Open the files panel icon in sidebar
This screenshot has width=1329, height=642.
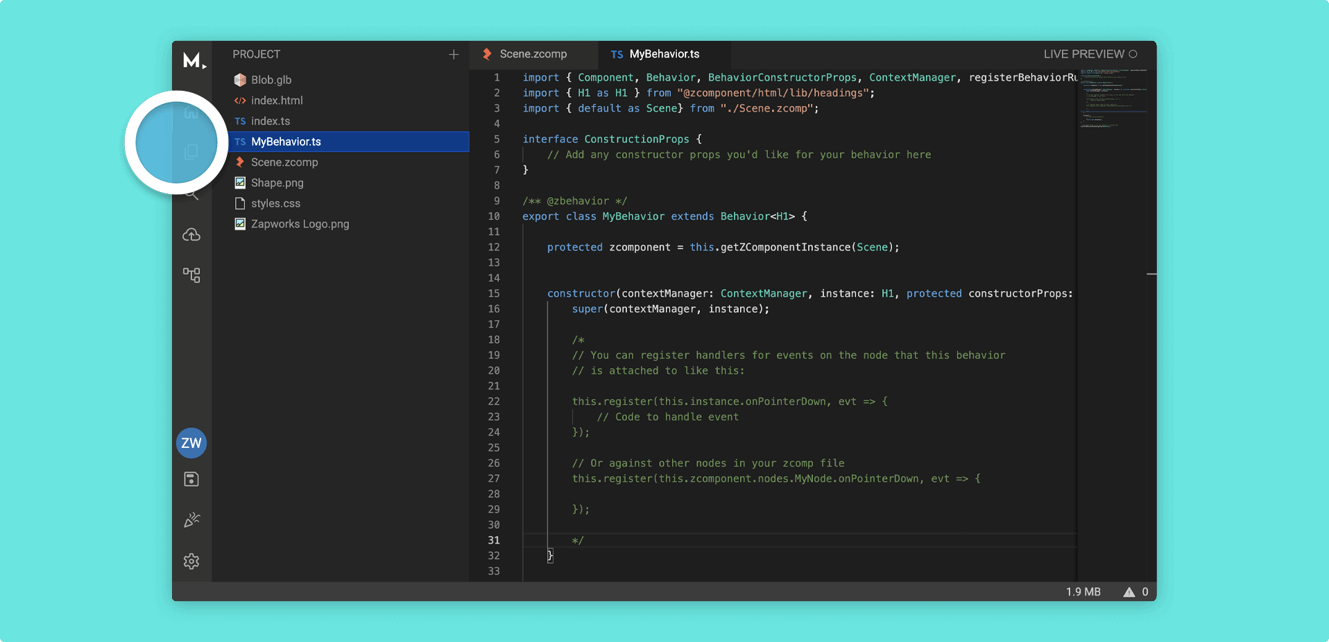tap(191, 152)
